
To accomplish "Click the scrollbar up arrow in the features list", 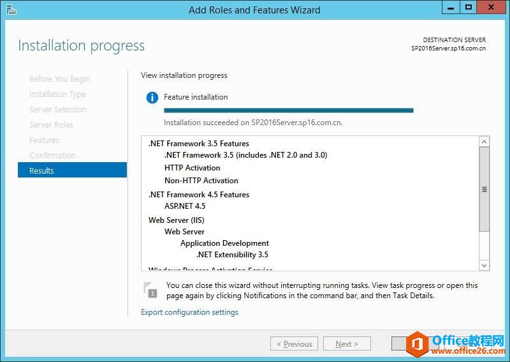I will coord(484,142).
